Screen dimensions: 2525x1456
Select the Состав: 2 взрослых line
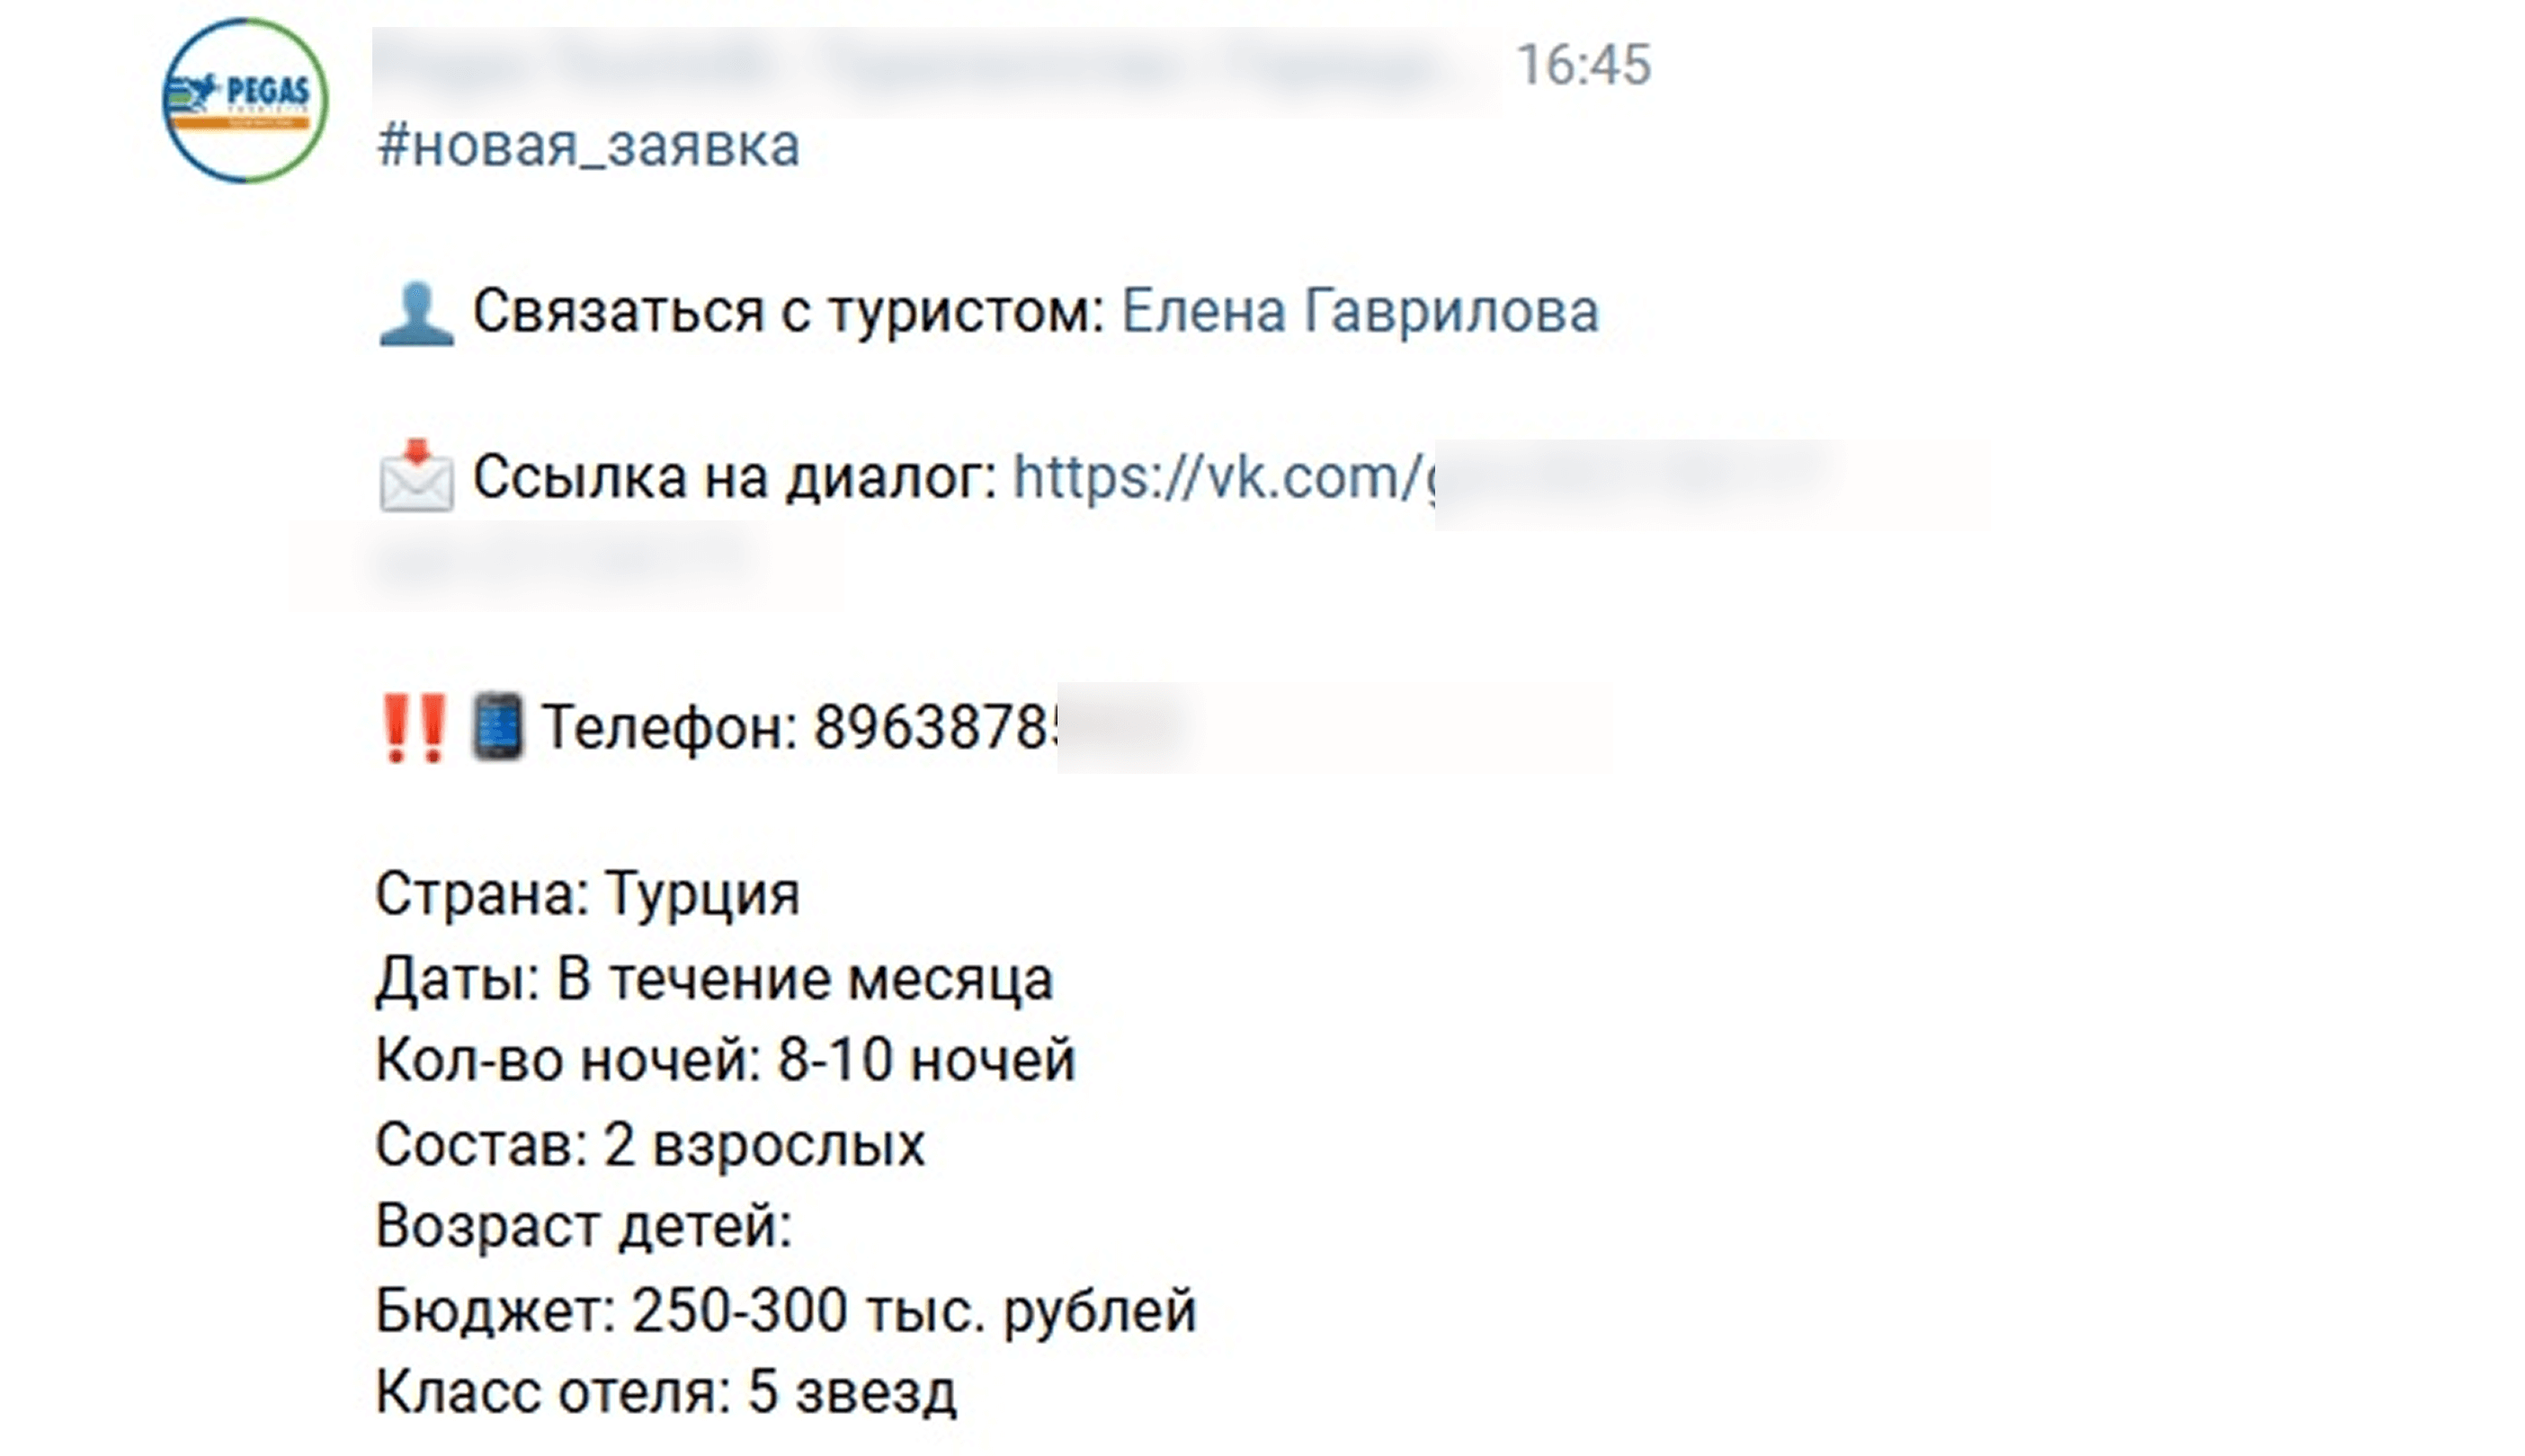pyautogui.click(x=650, y=1144)
